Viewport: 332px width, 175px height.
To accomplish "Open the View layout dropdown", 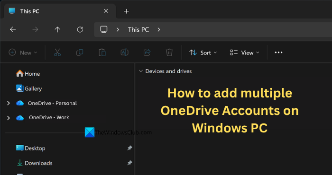I will pyautogui.click(x=245, y=52).
